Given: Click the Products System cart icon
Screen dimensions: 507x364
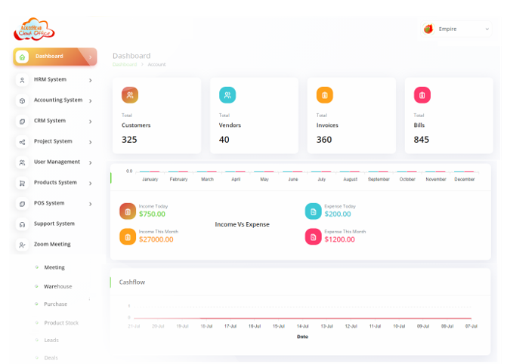Looking at the screenshot, I should [x=22, y=184].
